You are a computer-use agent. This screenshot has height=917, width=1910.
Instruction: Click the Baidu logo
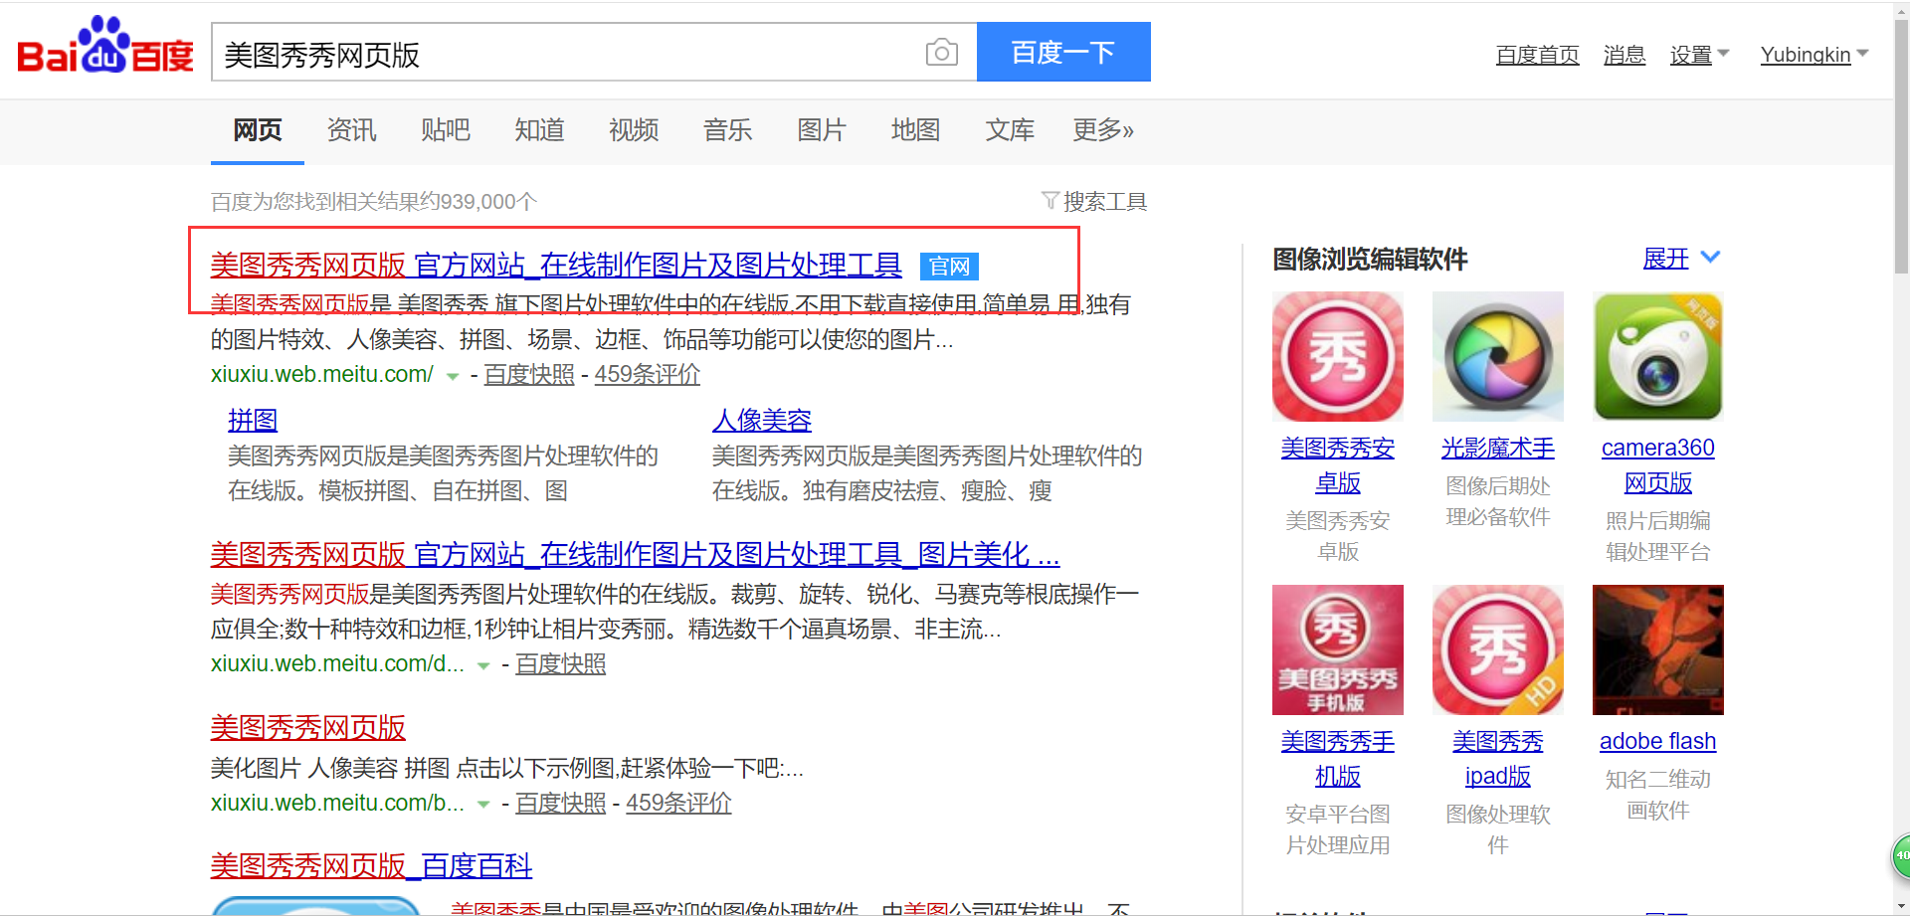(105, 46)
